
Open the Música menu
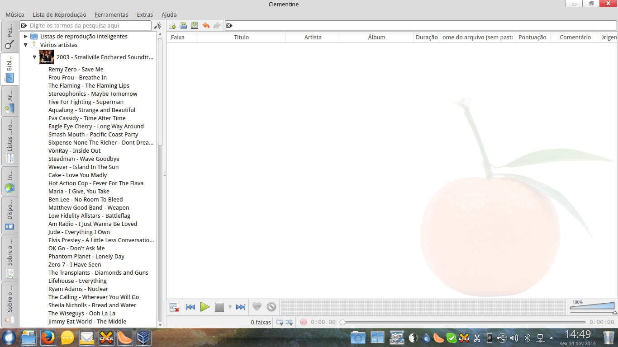point(15,15)
